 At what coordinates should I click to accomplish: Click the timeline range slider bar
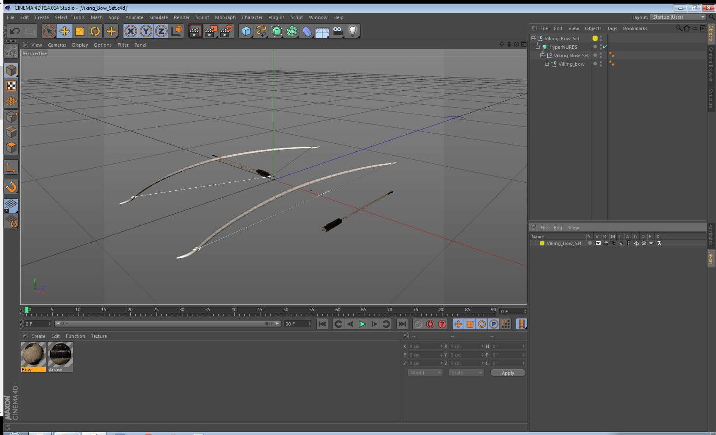point(168,323)
